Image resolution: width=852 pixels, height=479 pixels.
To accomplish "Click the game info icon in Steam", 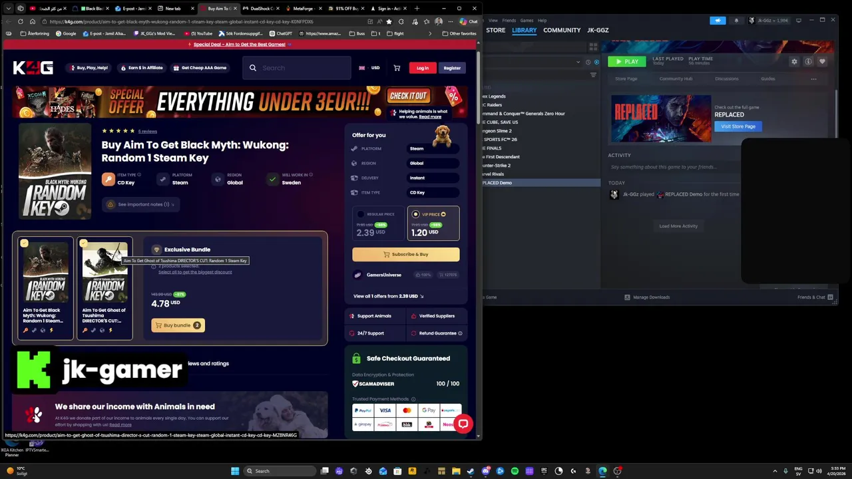I will click(x=808, y=61).
